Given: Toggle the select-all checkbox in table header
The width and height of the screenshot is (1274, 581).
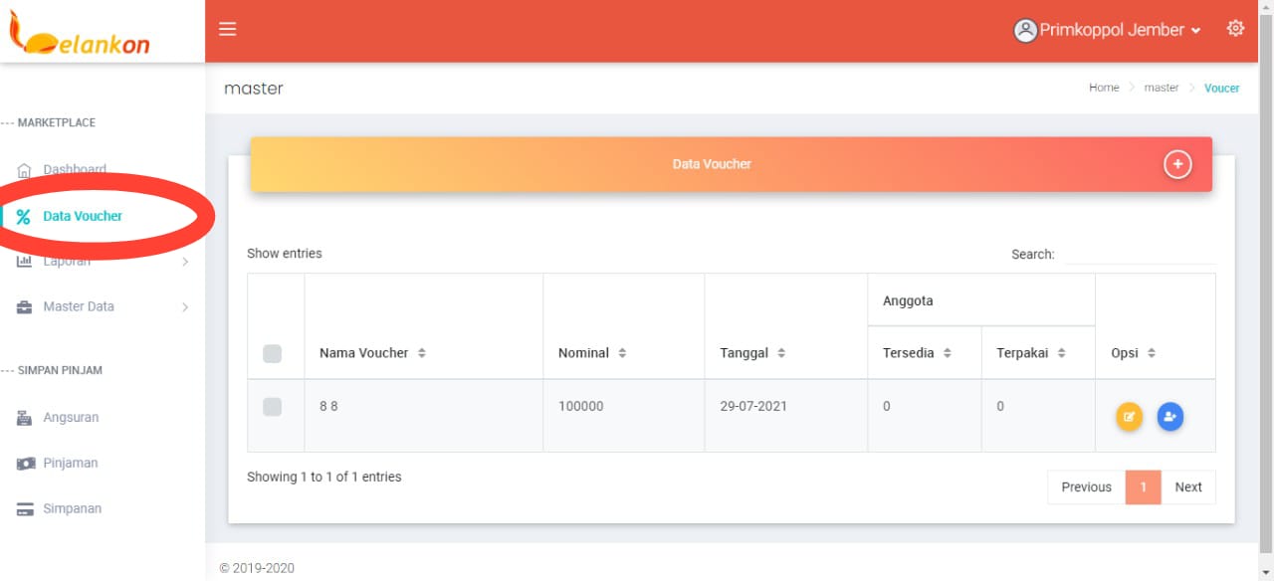Looking at the screenshot, I should (x=272, y=353).
